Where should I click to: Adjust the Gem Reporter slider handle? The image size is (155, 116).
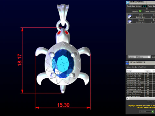(x=147, y=9)
